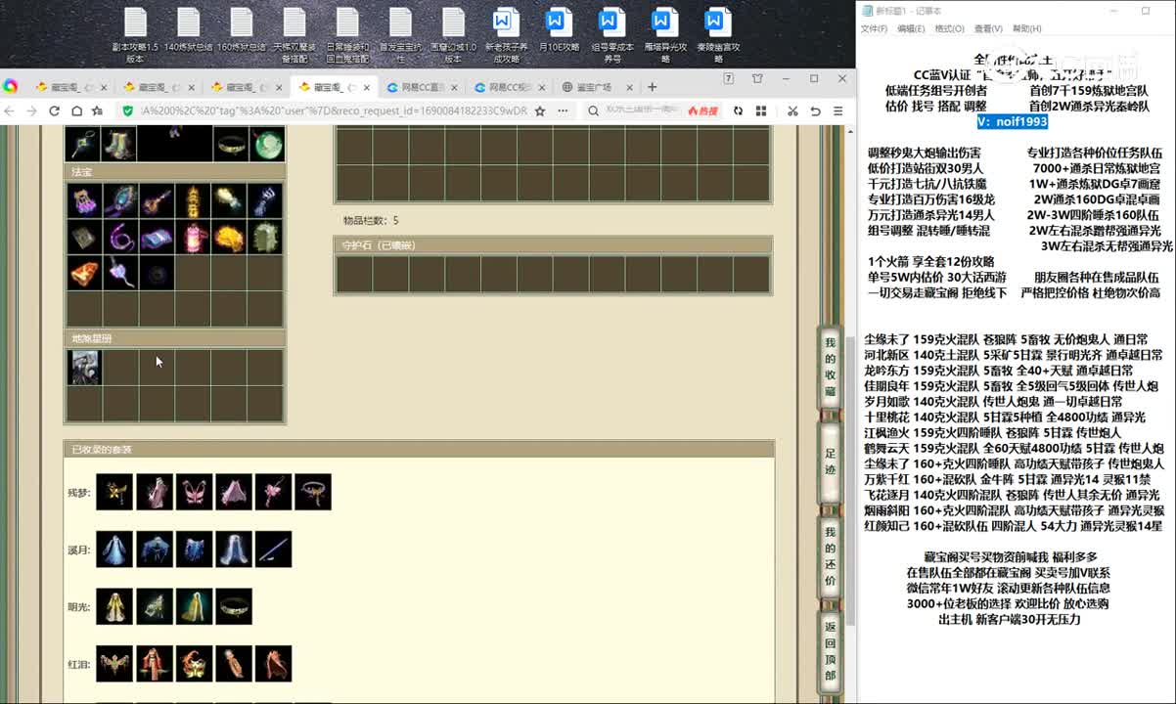Image resolution: width=1176 pixels, height=704 pixels.
Task: Select the blue book 法宝 item
Action: tap(157, 238)
